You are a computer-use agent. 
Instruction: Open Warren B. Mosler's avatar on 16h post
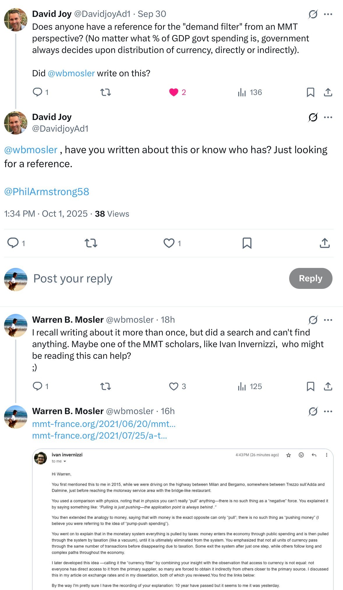(x=16, y=417)
